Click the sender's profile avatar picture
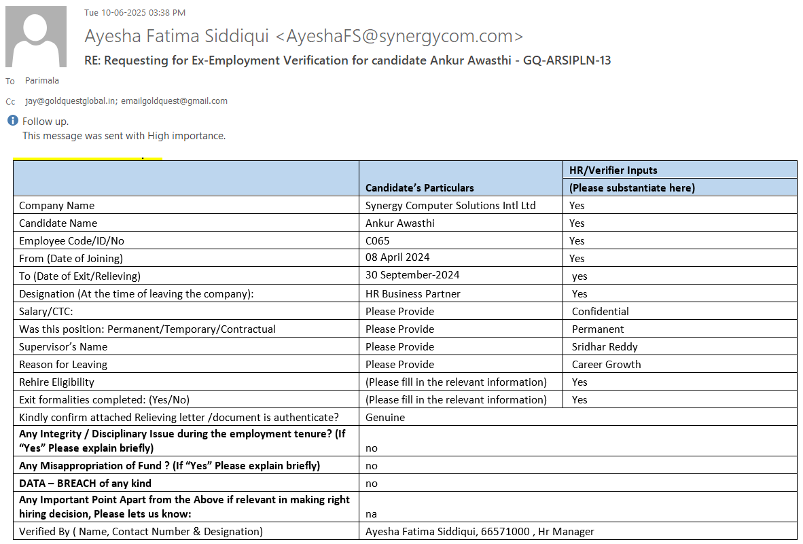The image size is (803, 544). [36, 37]
